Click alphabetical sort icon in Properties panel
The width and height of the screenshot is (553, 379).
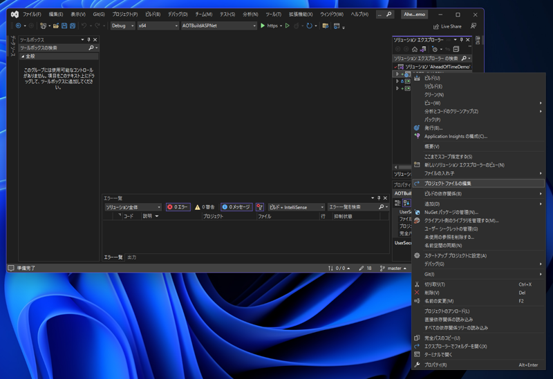tap(406, 202)
